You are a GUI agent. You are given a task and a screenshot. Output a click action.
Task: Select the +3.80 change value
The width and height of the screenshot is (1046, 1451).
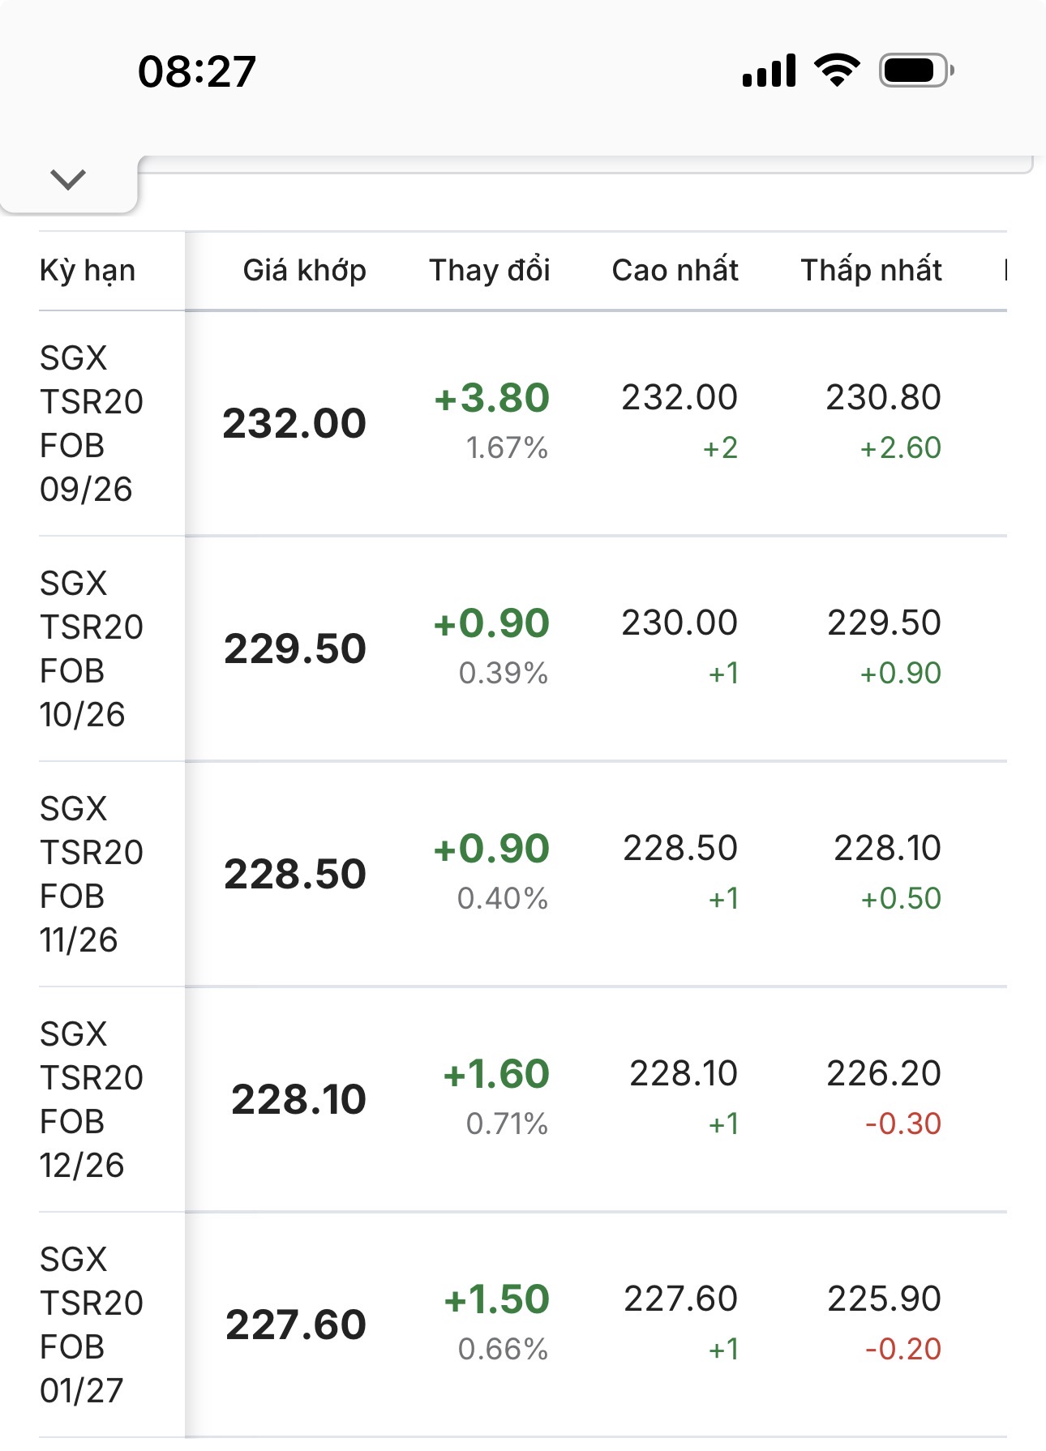(x=492, y=398)
